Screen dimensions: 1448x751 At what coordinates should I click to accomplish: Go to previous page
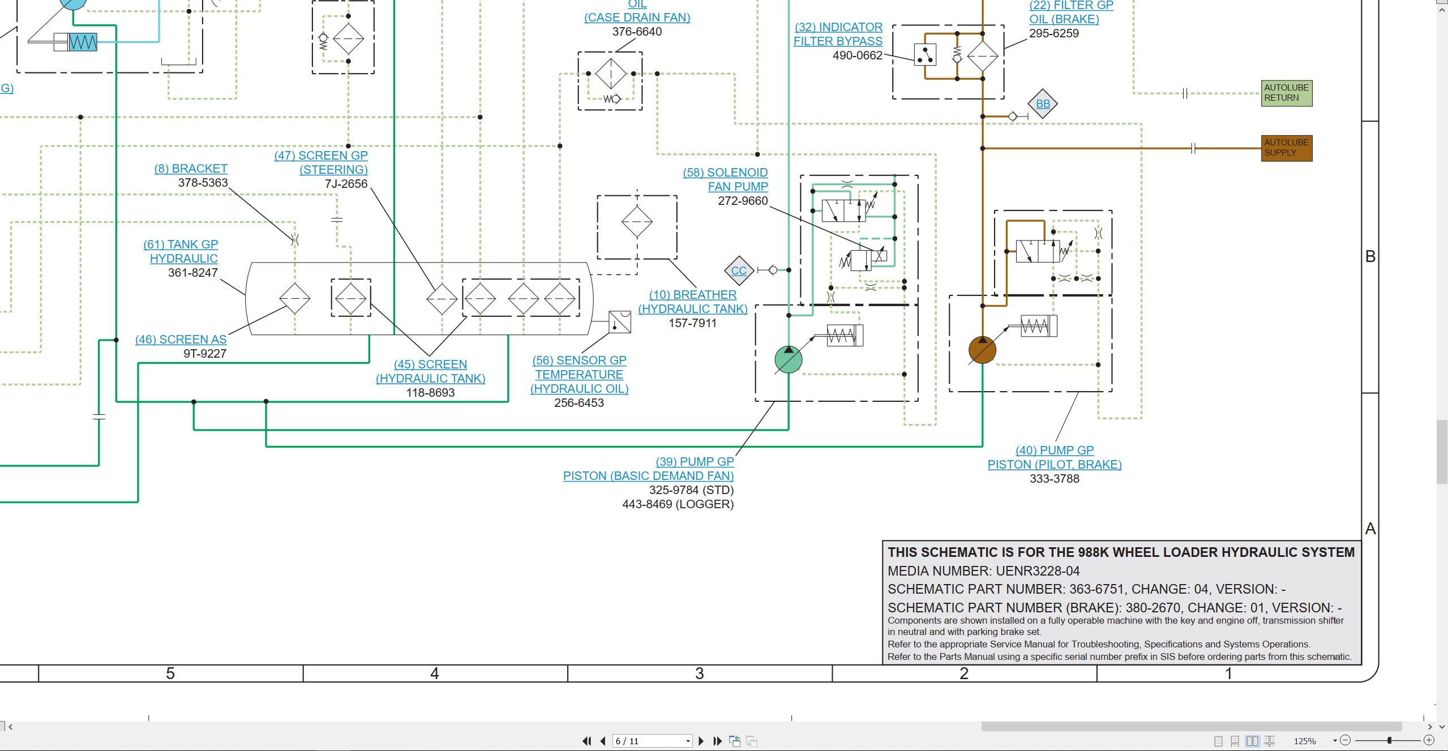pos(603,741)
